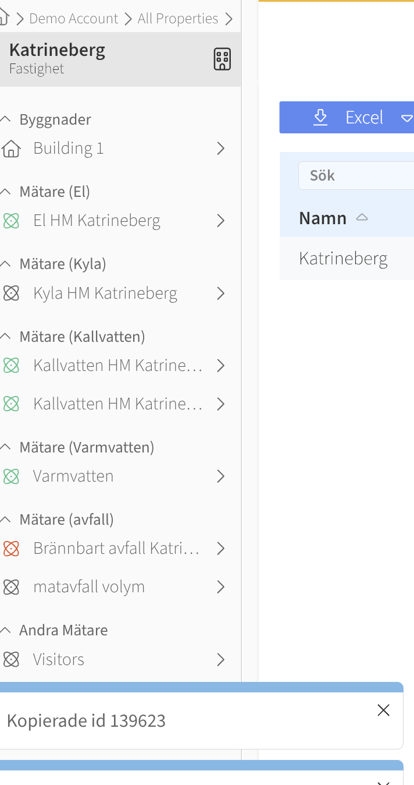Click the meter icon beside matavfall volym

(x=11, y=587)
